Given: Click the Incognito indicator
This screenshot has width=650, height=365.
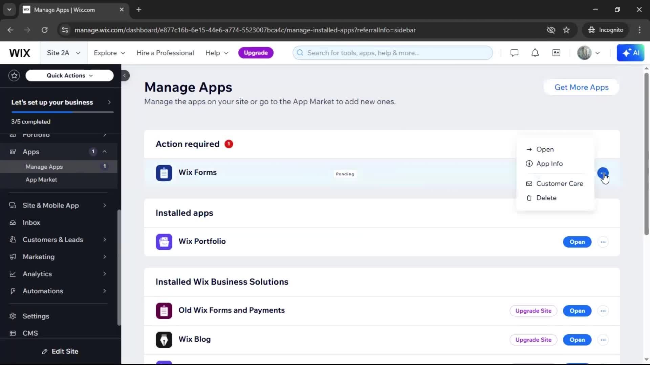Looking at the screenshot, I should click(x=606, y=30).
